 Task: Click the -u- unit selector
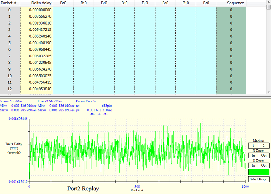(99, 114)
